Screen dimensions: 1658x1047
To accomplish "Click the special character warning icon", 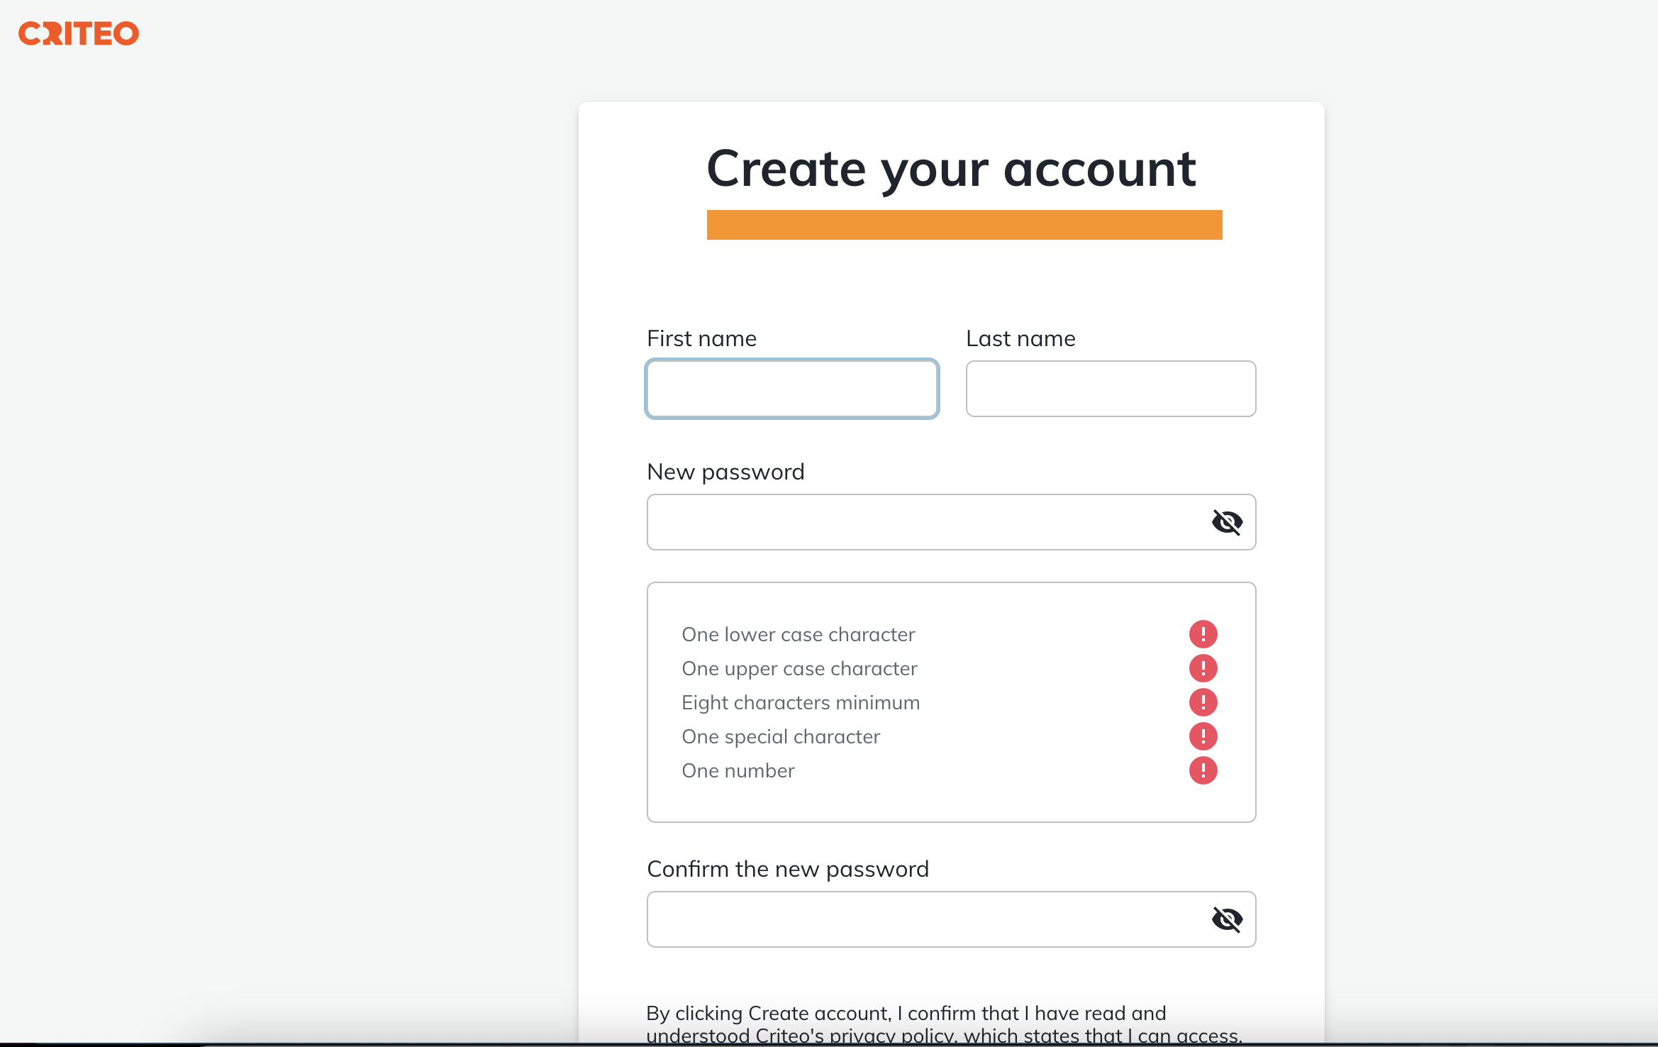I will click(1203, 736).
